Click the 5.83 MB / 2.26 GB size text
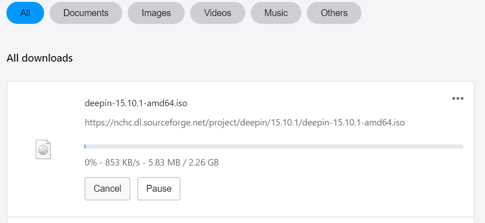The height and width of the screenshot is (223, 485). tap(186, 162)
